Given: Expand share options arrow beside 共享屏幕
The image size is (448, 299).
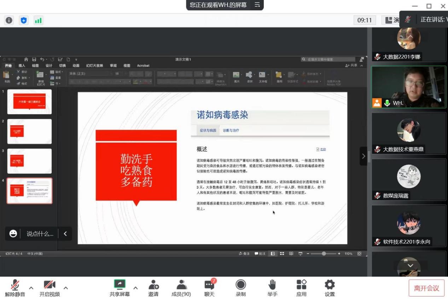Looking at the screenshot, I should click(135, 288).
